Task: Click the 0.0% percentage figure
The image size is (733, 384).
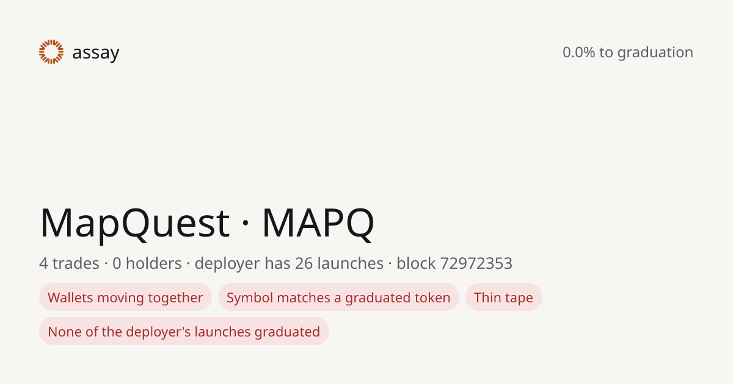Action: 578,52
